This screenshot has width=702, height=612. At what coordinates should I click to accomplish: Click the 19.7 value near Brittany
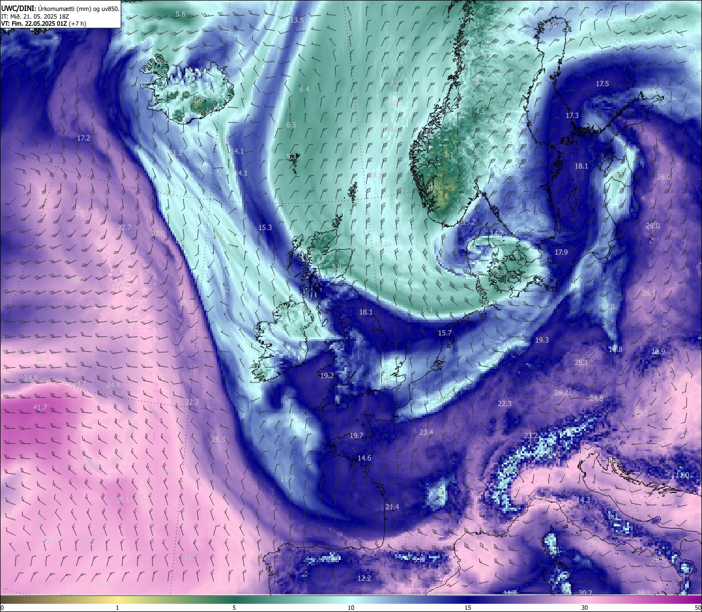(356, 436)
